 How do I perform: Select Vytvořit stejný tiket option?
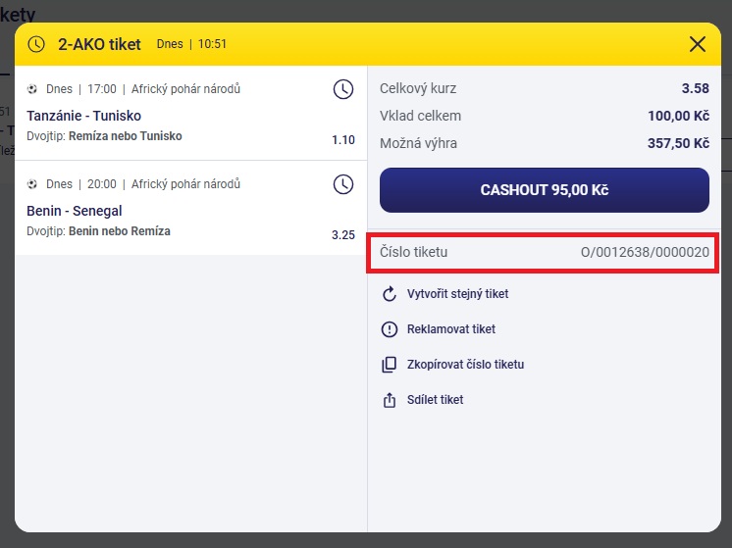click(x=457, y=294)
